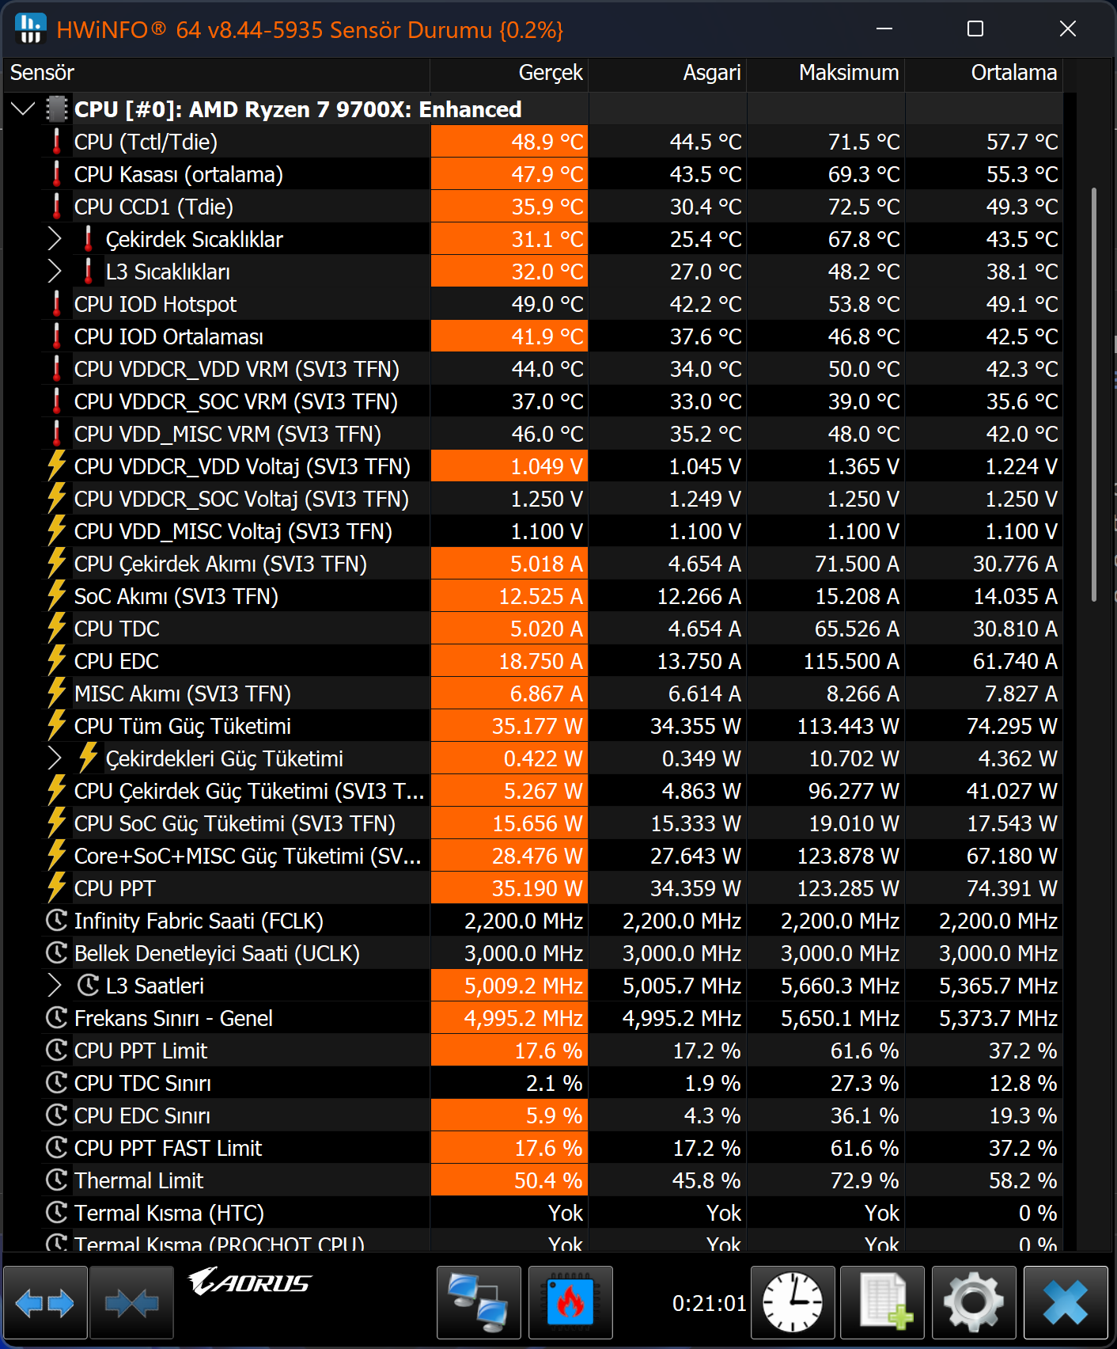Click the vertical scrollbar thumb

[x=1094, y=394]
